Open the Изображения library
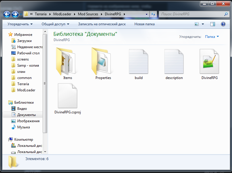 click(x=25, y=121)
